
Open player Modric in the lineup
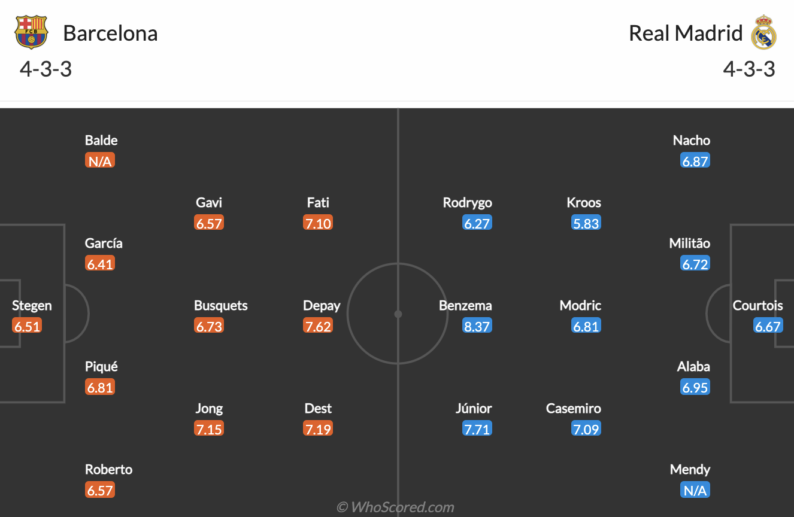point(580,306)
